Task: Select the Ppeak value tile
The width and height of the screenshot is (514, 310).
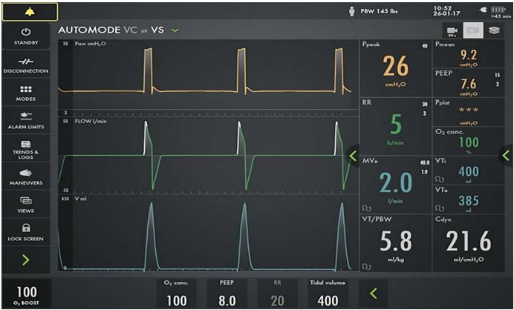Action: tap(396, 68)
